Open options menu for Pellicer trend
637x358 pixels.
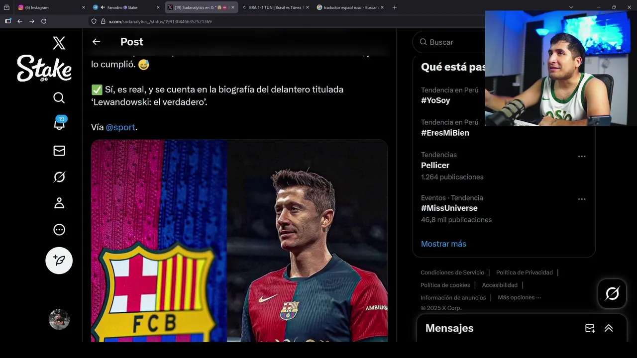coord(582,156)
